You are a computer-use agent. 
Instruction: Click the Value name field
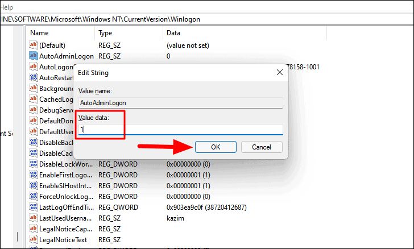[x=181, y=103]
